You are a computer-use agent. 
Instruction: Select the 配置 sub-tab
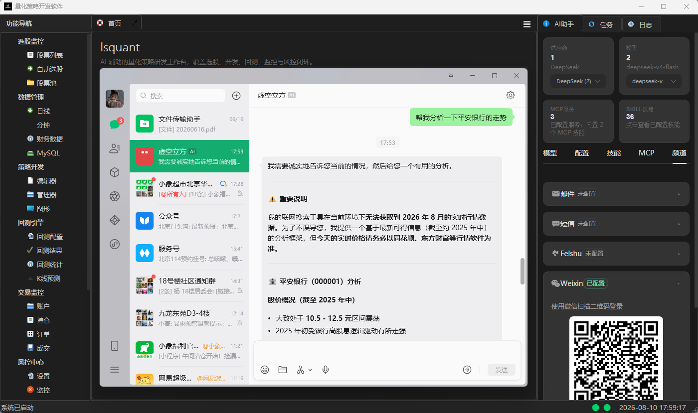coord(582,153)
